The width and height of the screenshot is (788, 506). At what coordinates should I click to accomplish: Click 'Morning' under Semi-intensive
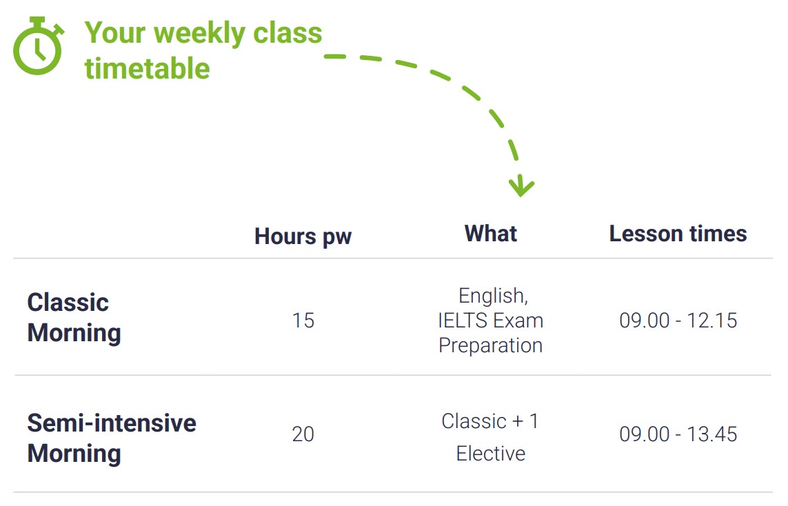pyautogui.click(x=74, y=454)
